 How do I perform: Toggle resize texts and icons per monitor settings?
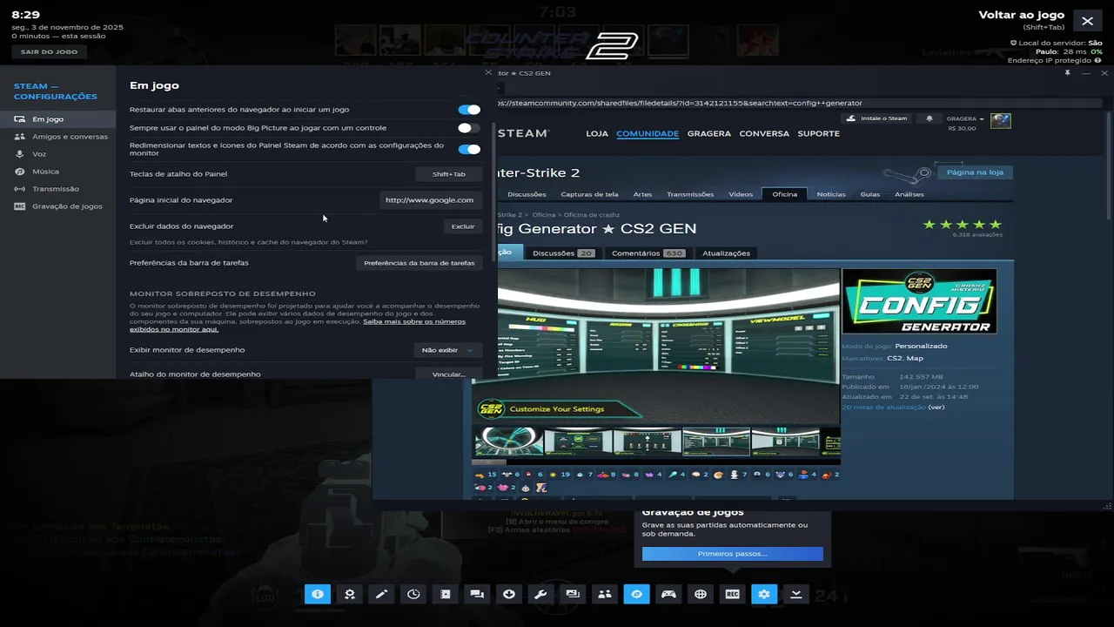pyautogui.click(x=469, y=149)
